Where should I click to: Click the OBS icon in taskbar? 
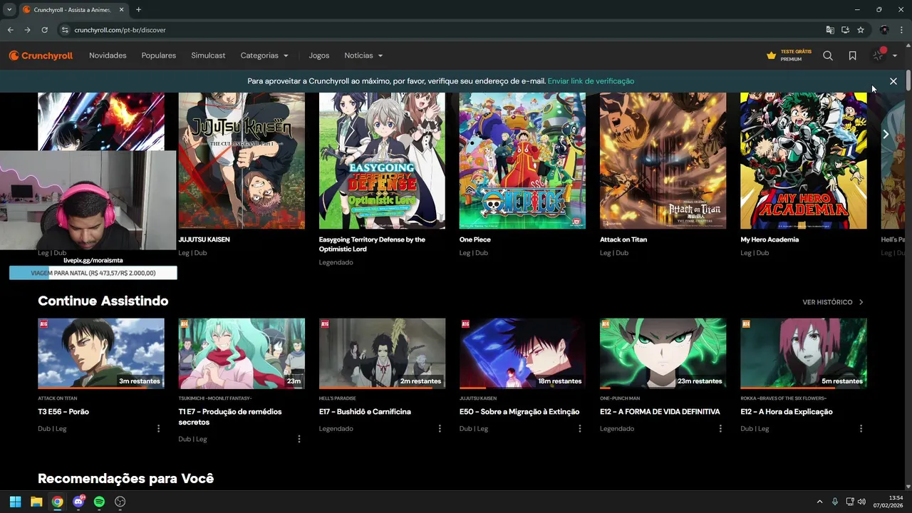pyautogui.click(x=120, y=502)
